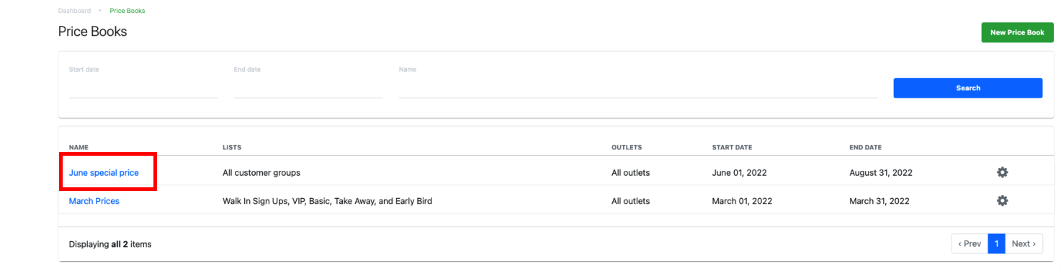Viewport: 1061px width, 272px height.
Task: Go to previous page with Prev
Action: point(970,244)
